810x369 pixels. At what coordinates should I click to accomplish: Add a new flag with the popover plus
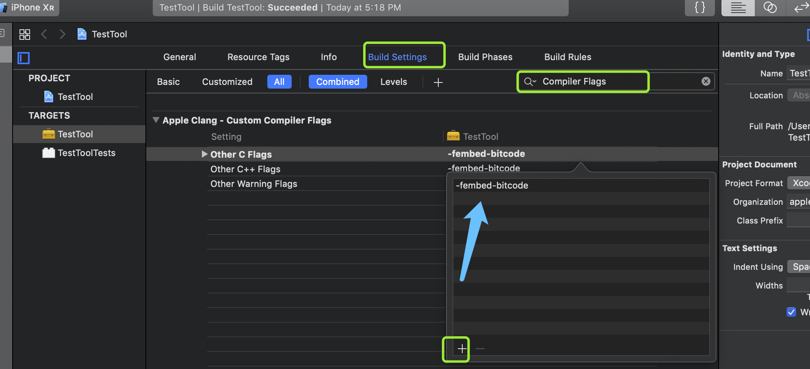pyautogui.click(x=462, y=349)
